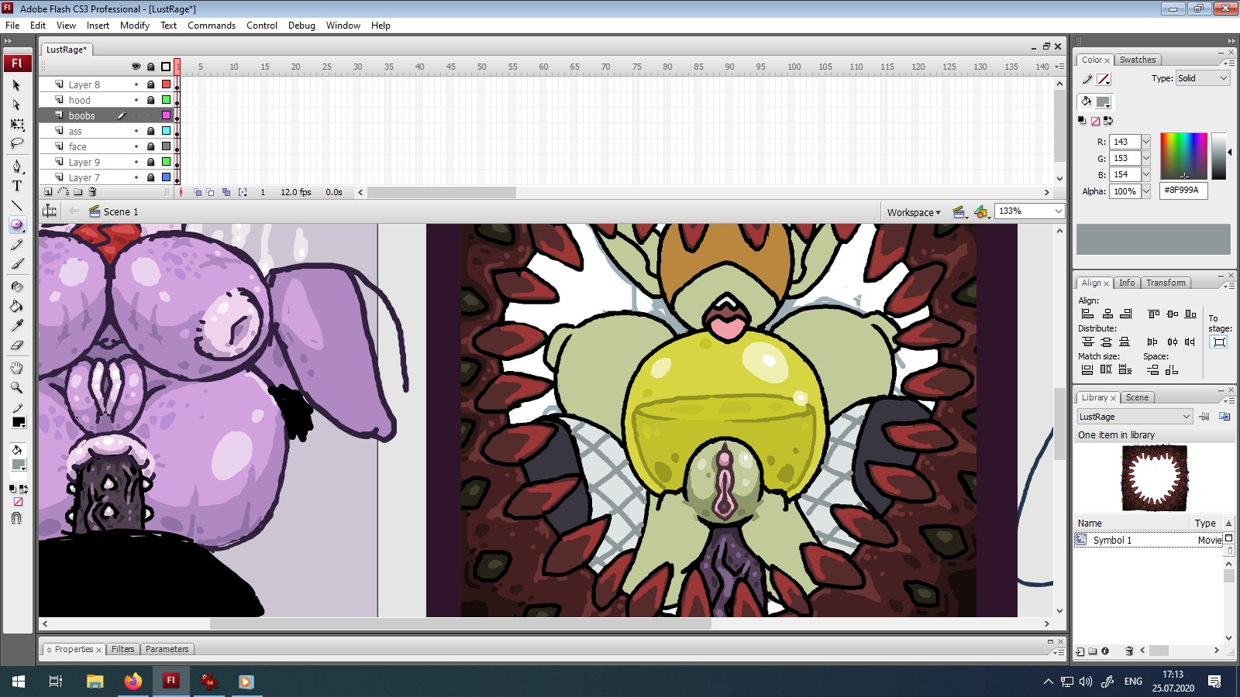The width and height of the screenshot is (1240, 697).
Task: Pick the Lasso tool
Action: click(x=16, y=143)
